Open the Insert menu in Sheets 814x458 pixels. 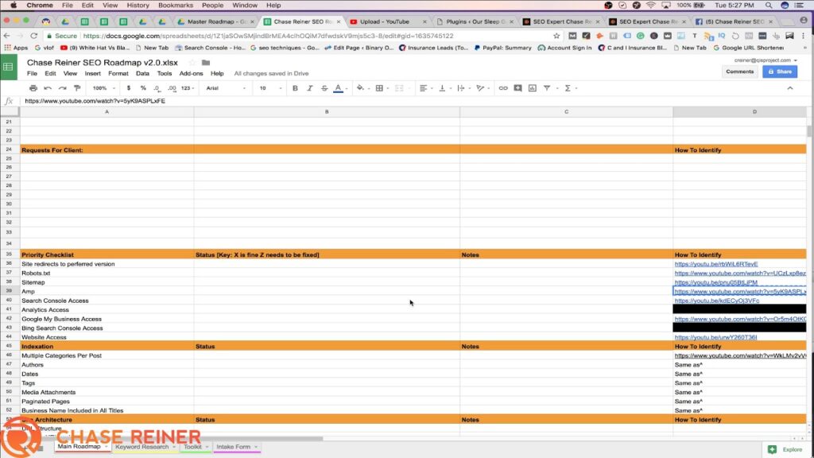pyautogui.click(x=92, y=73)
